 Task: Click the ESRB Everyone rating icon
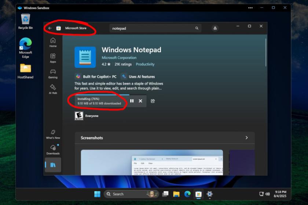pyautogui.click(x=79, y=116)
